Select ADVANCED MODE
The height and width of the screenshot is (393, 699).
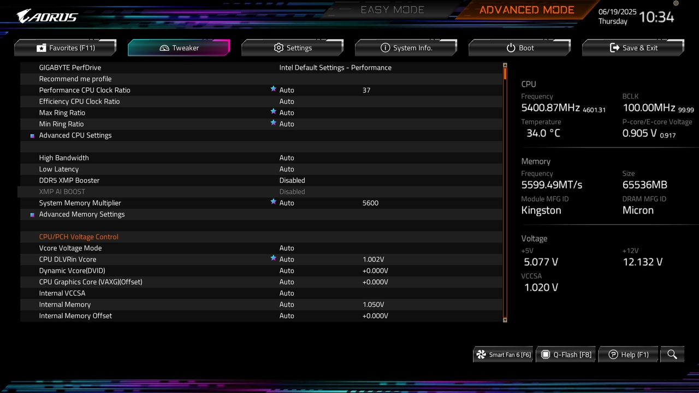tap(526, 10)
